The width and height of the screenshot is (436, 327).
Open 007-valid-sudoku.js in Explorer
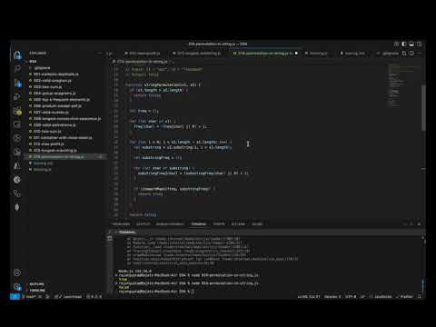pos(65,113)
